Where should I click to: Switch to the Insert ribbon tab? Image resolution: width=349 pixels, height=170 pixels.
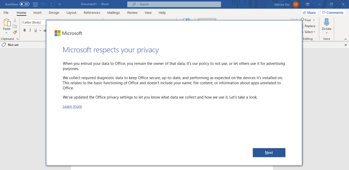(x=37, y=13)
